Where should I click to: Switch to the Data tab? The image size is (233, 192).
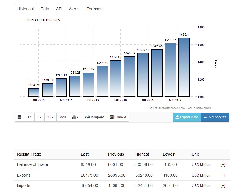[x=45, y=9]
